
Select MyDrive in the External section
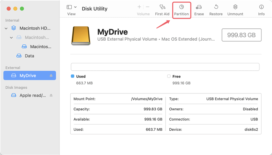pyautogui.click(x=30, y=75)
